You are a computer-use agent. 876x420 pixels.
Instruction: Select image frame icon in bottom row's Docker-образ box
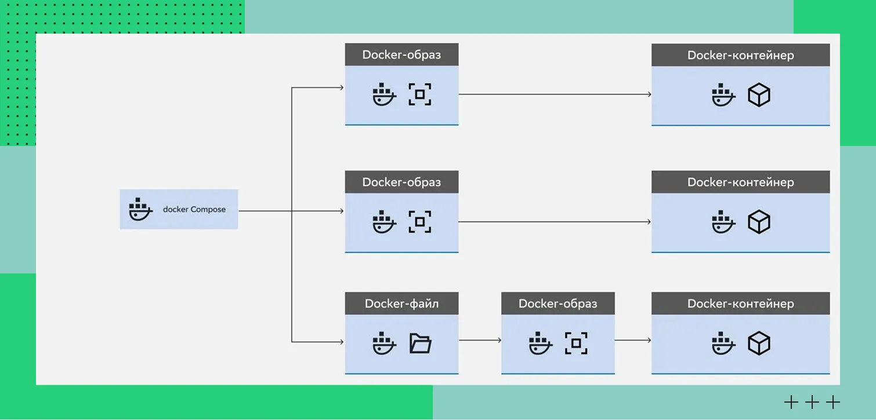pyautogui.click(x=576, y=344)
